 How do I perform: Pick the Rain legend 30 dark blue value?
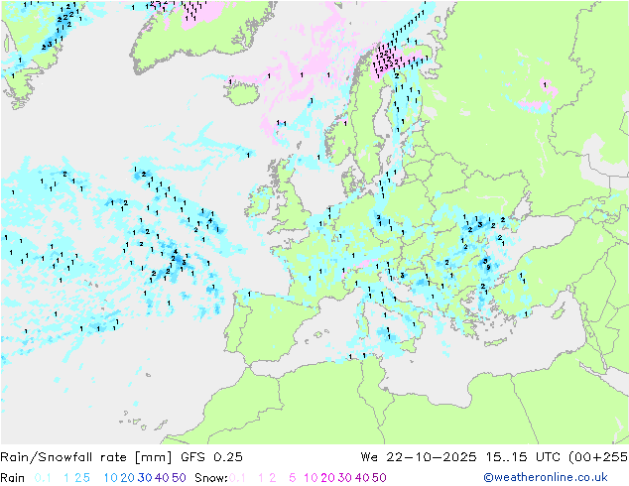145,478
